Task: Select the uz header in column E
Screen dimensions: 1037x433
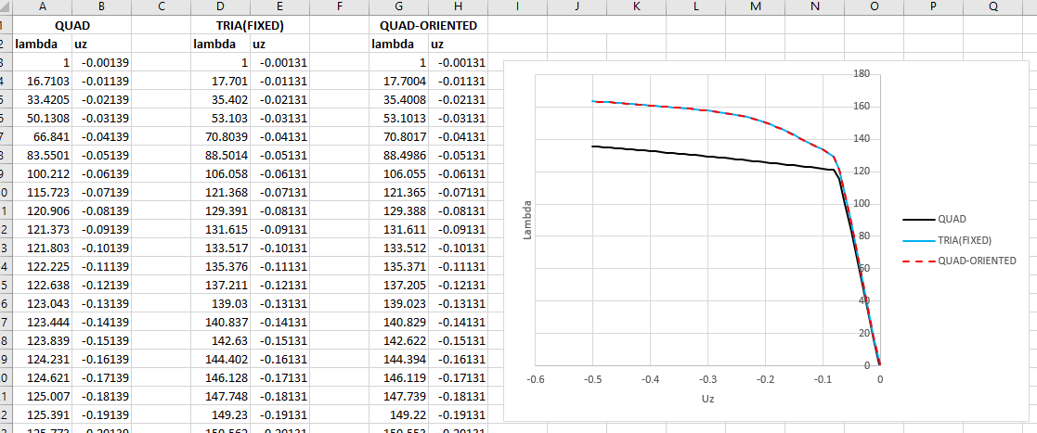Action: [279, 45]
